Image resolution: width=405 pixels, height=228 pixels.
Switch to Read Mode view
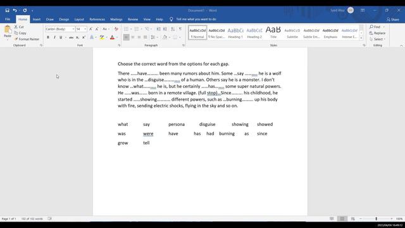click(332, 218)
